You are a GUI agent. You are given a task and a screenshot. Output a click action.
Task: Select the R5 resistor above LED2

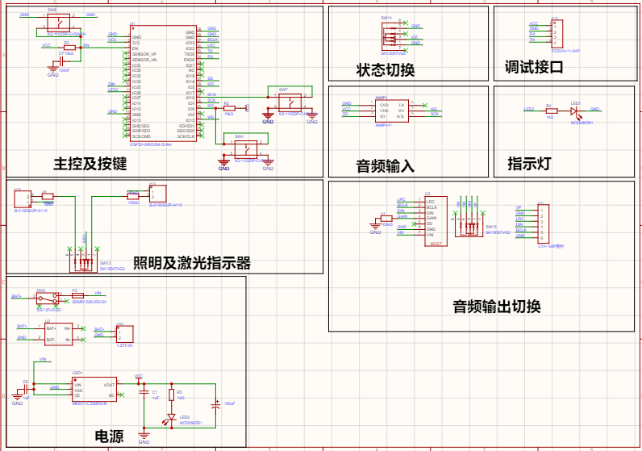pos(172,395)
